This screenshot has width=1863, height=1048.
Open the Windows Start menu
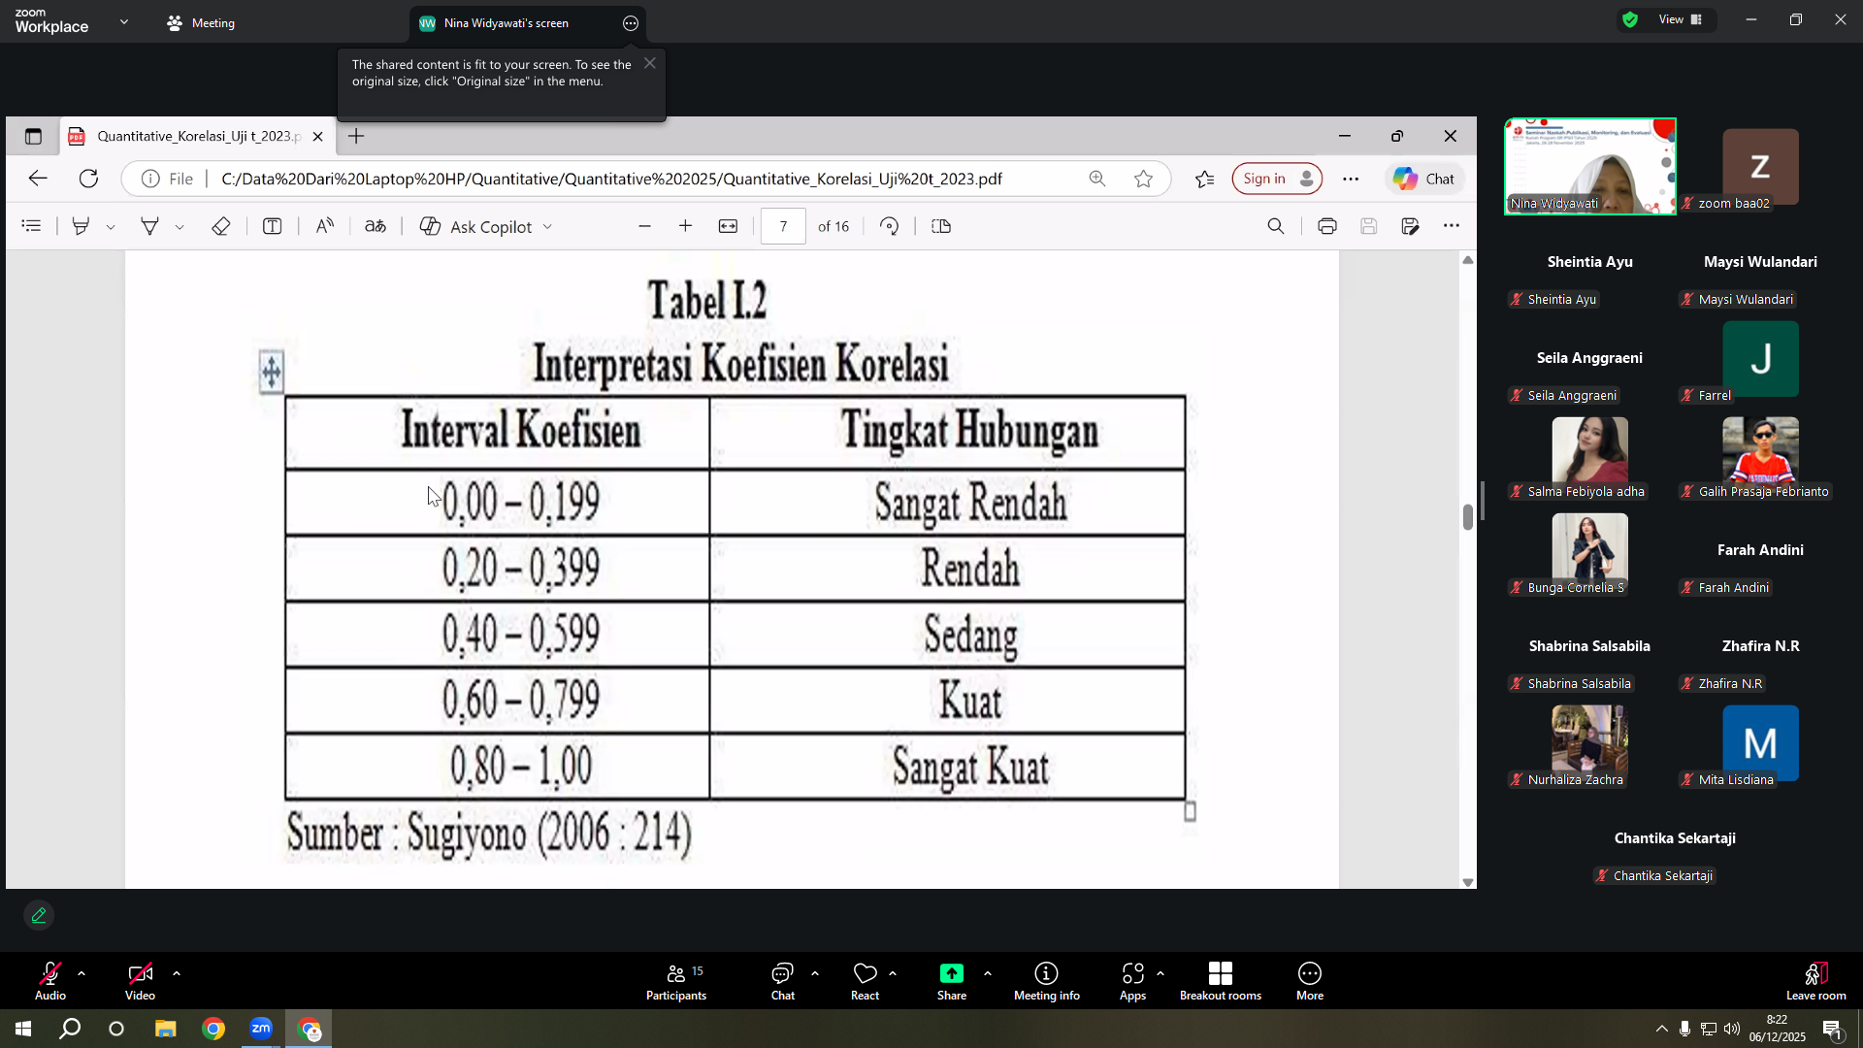pos(23,1029)
